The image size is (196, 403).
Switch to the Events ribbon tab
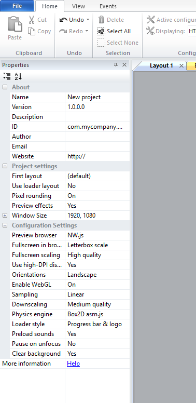coord(108,6)
